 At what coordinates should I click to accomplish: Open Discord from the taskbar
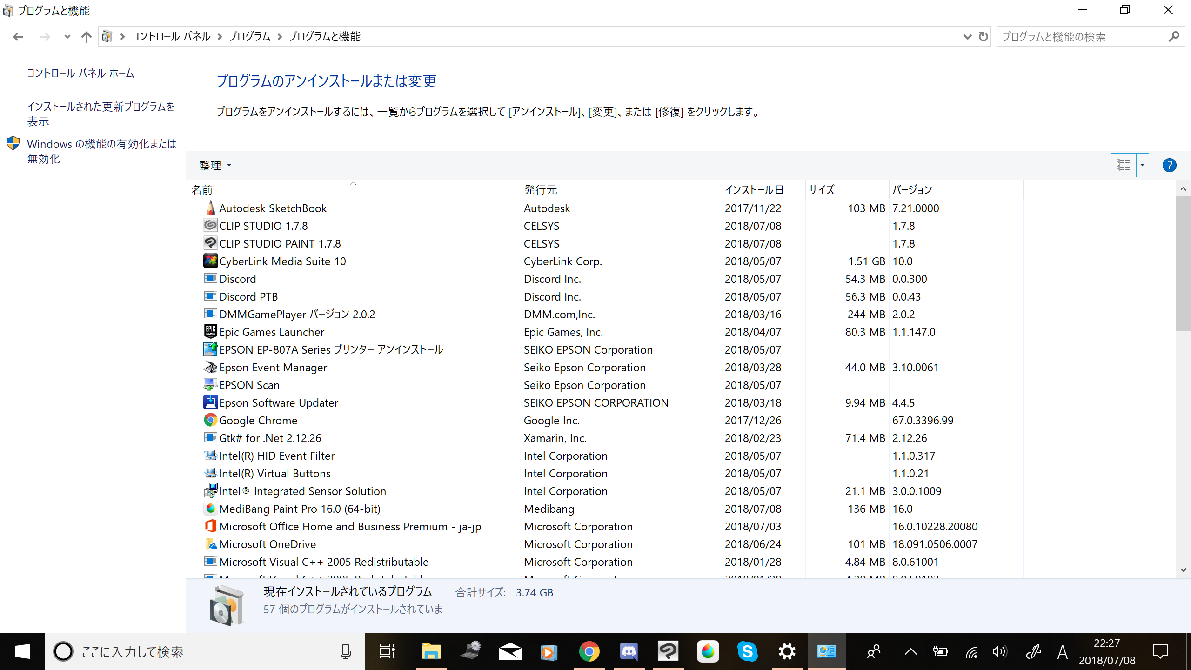tap(629, 651)
